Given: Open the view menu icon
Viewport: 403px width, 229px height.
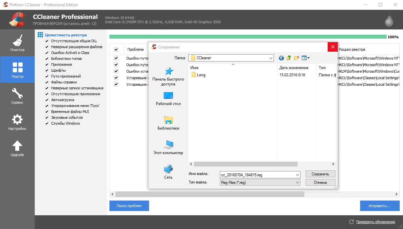Looking at the screenshot, I should tap(304, 58).
